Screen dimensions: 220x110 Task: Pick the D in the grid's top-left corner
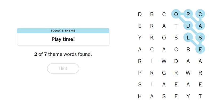[x=140, y=14]
